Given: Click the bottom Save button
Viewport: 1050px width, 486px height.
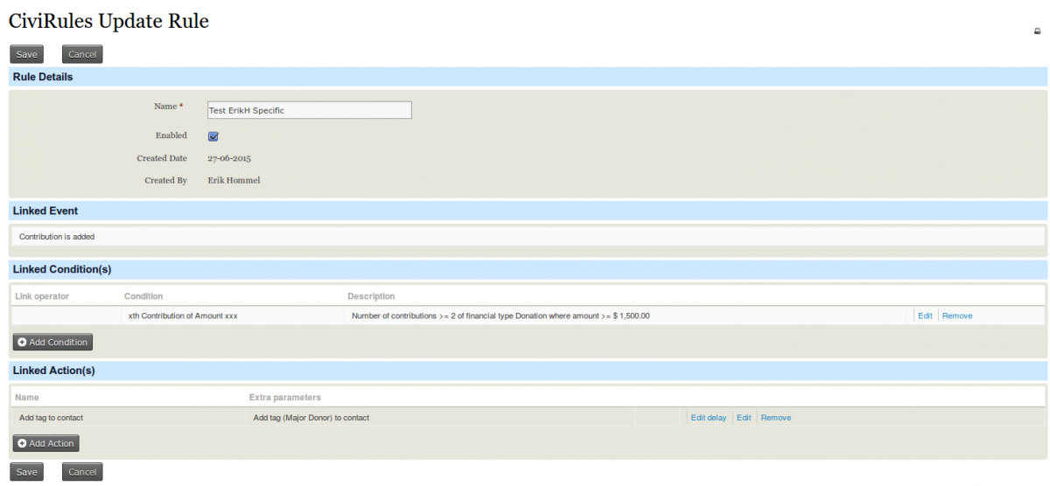Looking at the screenshot, I should (x=26, y=472).
